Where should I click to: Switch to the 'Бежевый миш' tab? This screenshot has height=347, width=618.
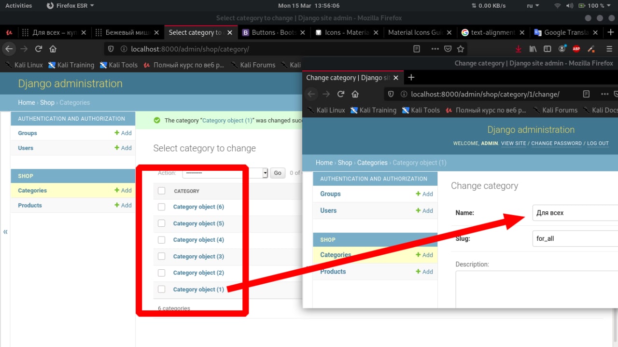(x=127, y=32)
